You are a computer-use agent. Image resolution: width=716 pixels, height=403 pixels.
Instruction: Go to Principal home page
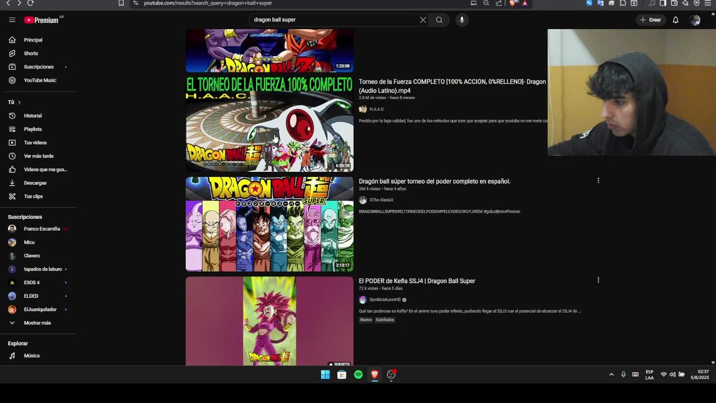click(33, 40)
